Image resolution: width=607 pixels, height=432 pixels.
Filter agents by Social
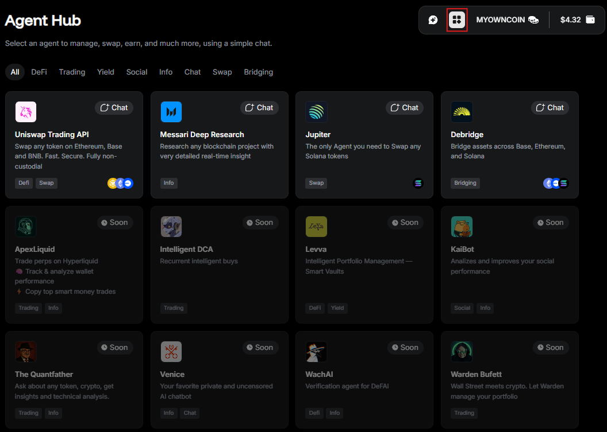click(137, 72)
